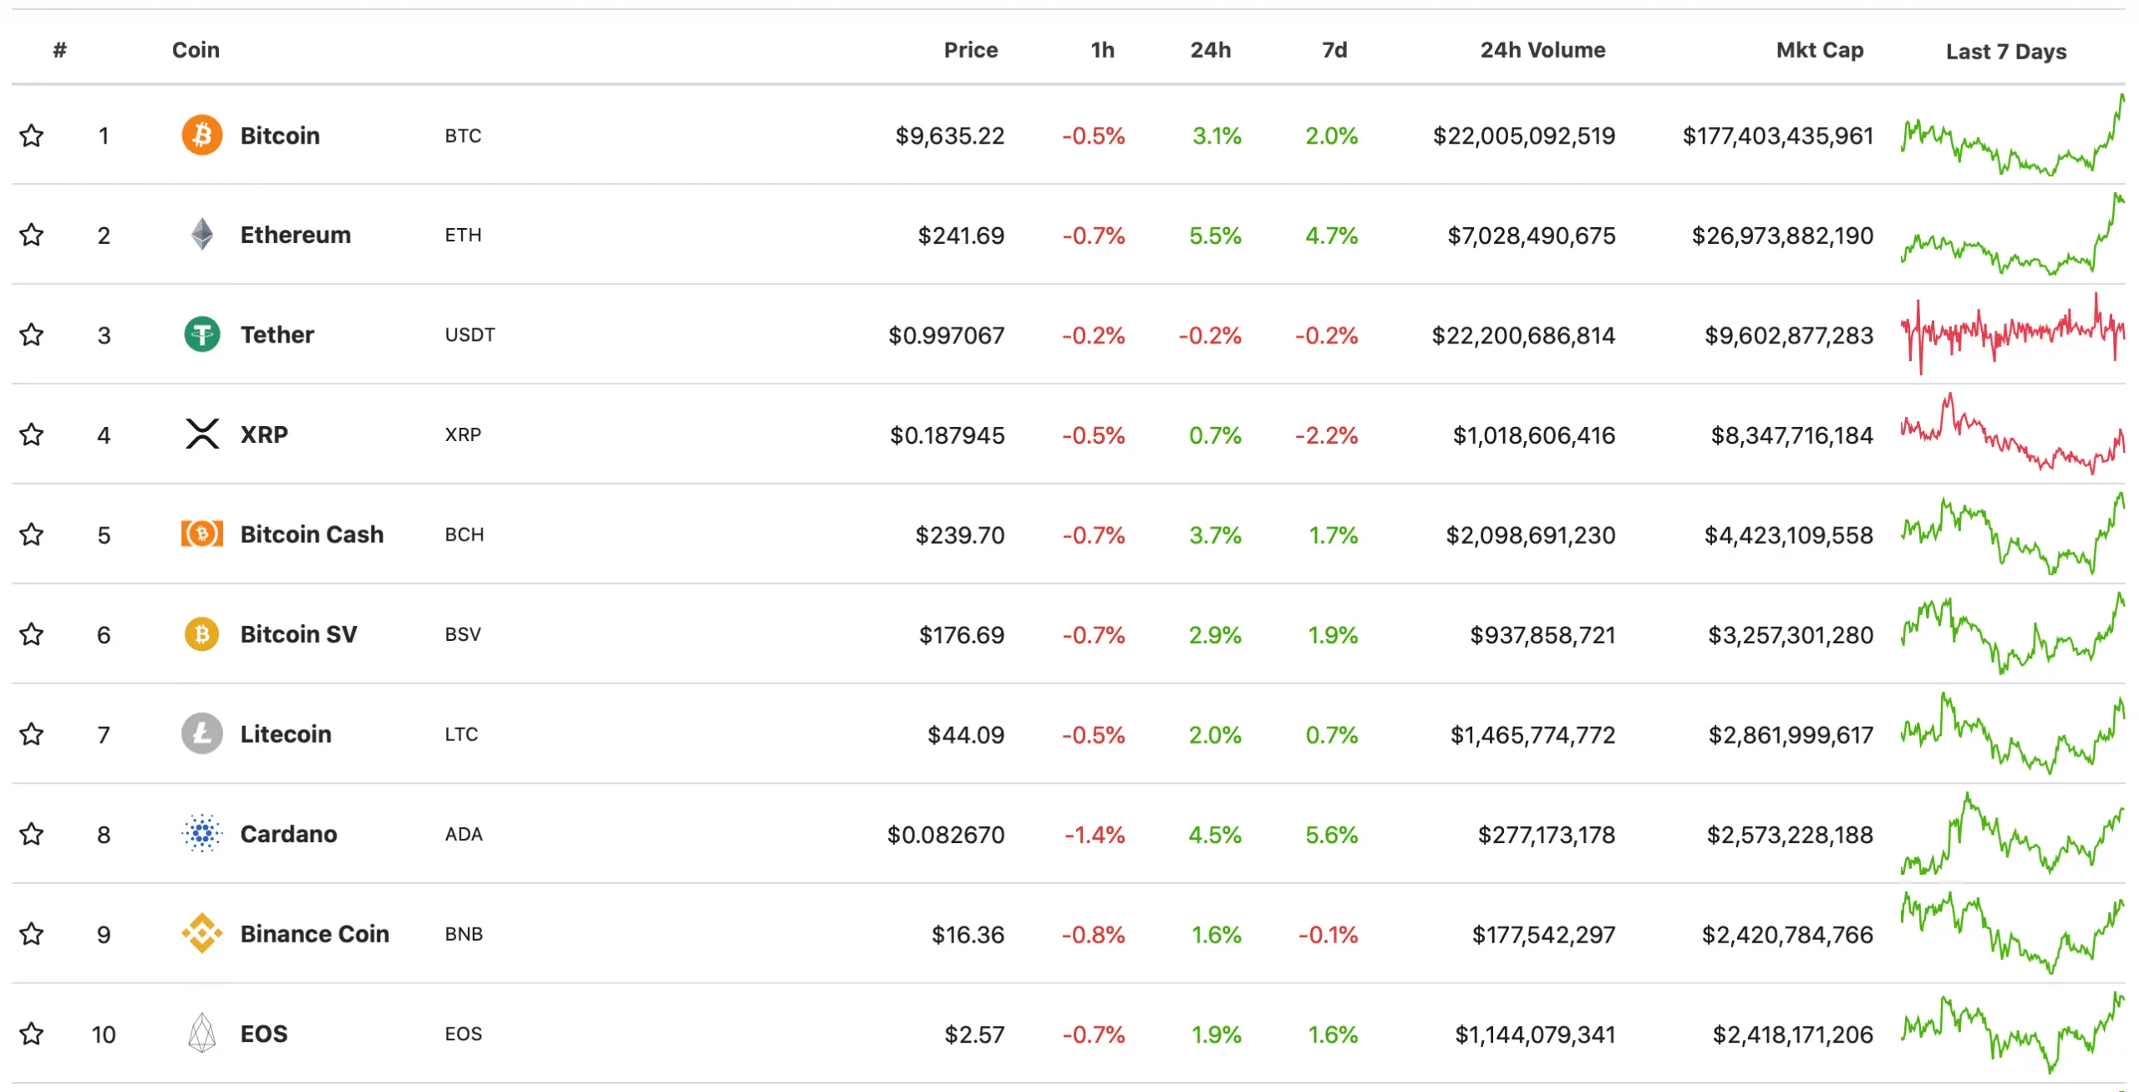Star Ethereum as a favorite

(32, 235)
